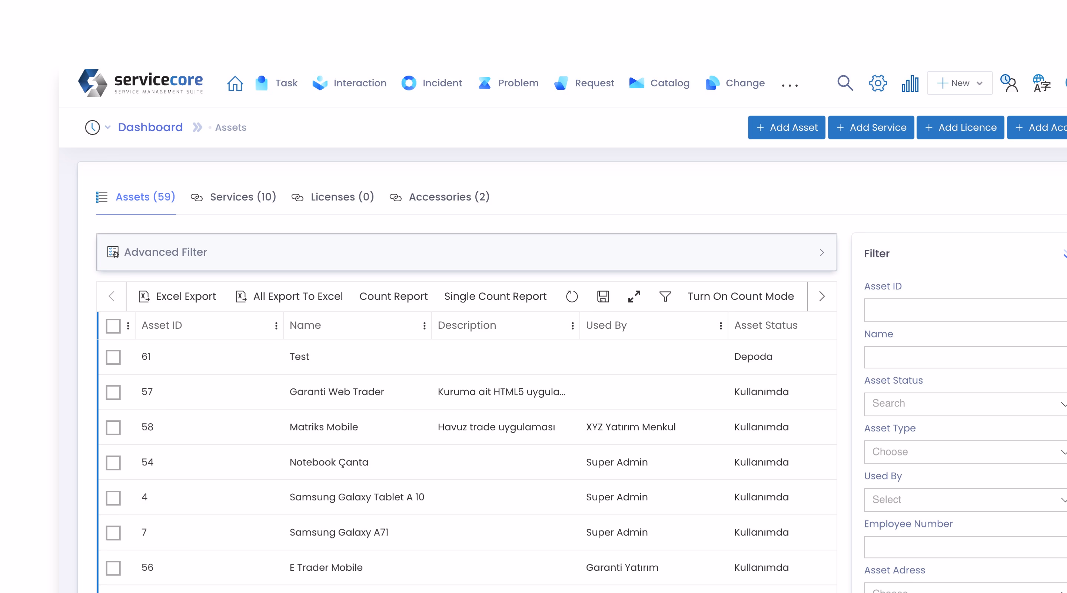Screen dimensions: 1067x593
Task: Open the Single Count Report
Action: (x=495, y=296)
